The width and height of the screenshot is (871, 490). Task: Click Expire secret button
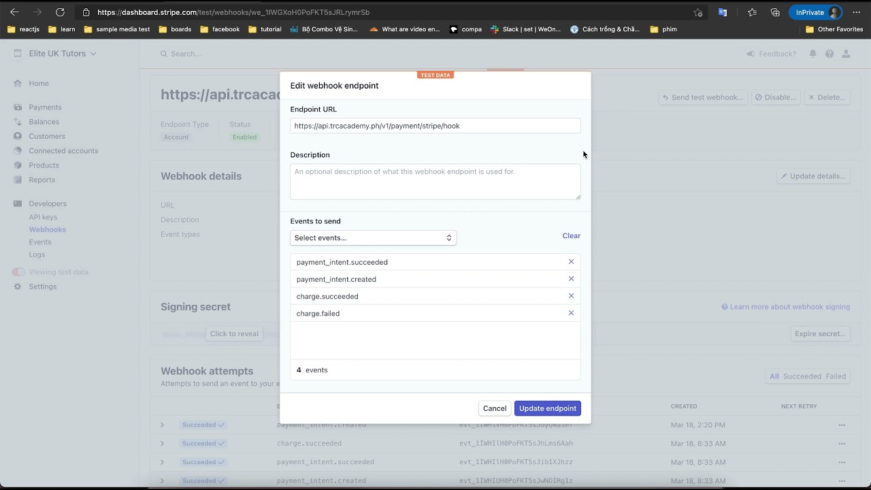[821, 333]
